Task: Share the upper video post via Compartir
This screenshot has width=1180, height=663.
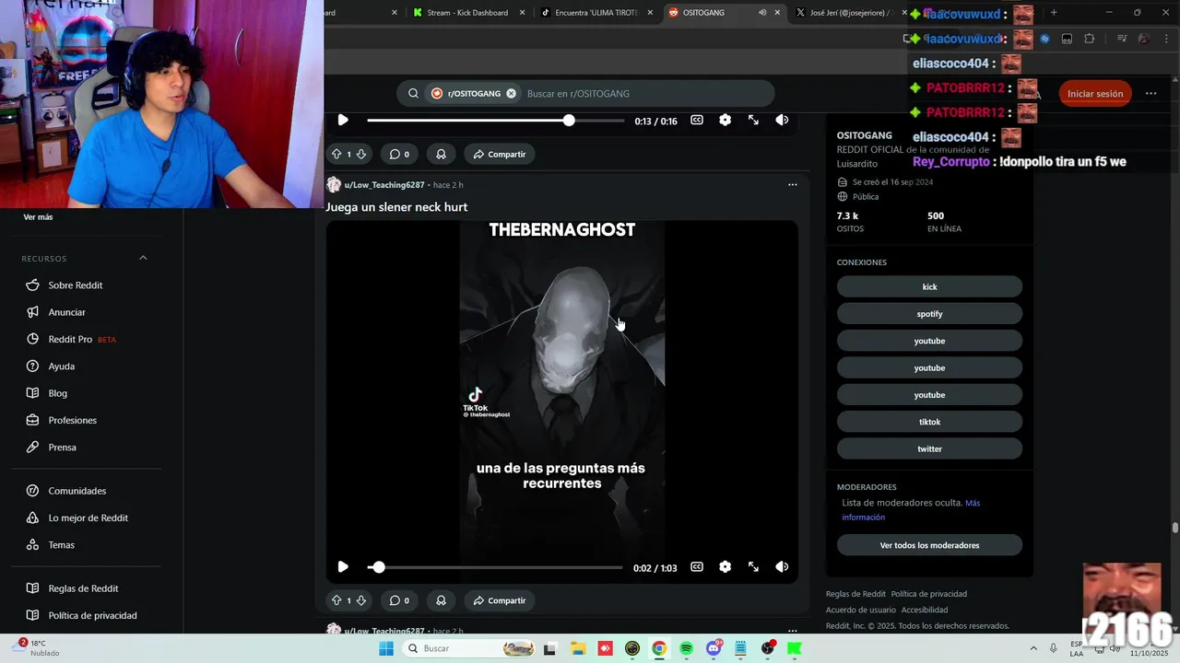Action: (x=500, y=154)
